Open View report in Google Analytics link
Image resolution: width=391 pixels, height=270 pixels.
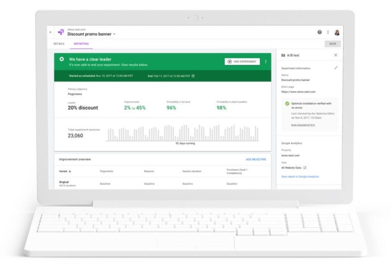coord(300,177)
